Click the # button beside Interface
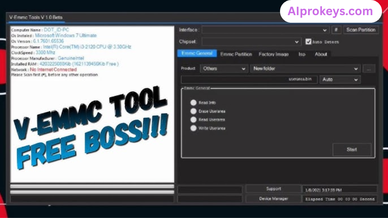Viewport: 388px width, 218px height. pyautogui.click(x=336, y=30)
